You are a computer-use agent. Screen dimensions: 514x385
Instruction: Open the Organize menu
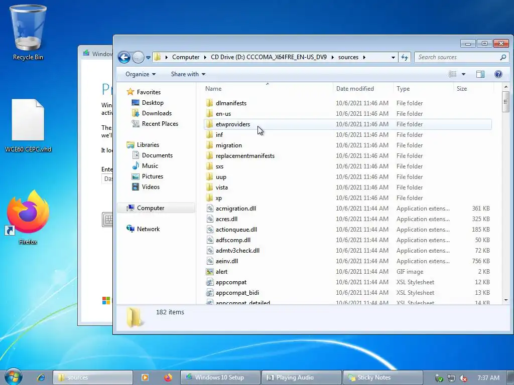(x=141, y=74)
